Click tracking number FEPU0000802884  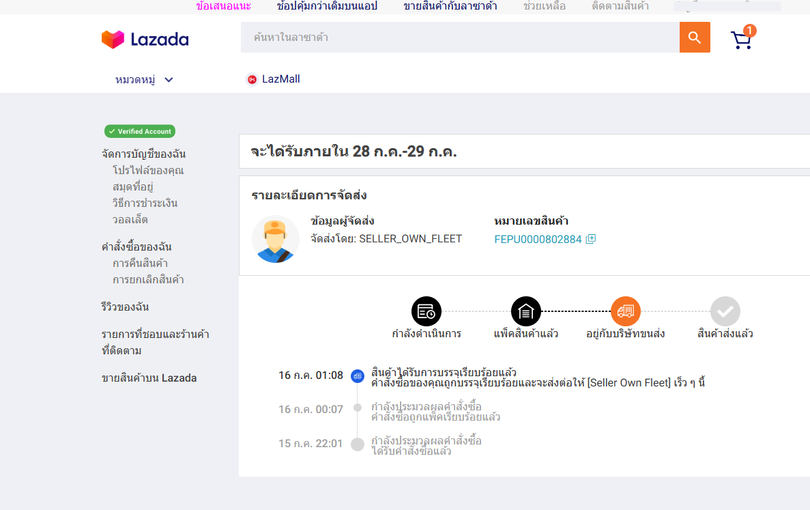538,239
